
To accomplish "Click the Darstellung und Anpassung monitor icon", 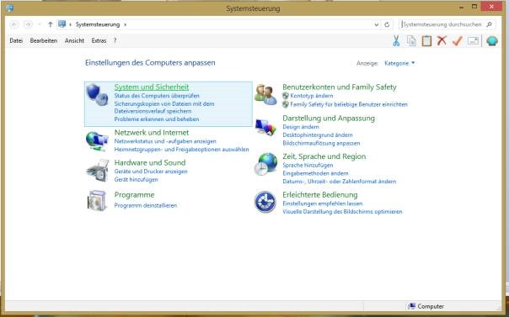I will (265, 128).
